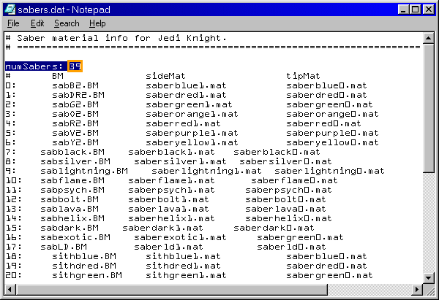Click saberdark0.mat in row 15
This screenshot has width=439, height=300.
(274, 228)
